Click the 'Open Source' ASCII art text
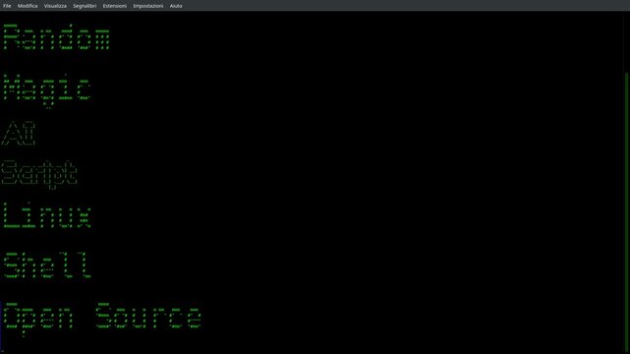630x354 pixels. pyautogui.click(x=102, y=319)
